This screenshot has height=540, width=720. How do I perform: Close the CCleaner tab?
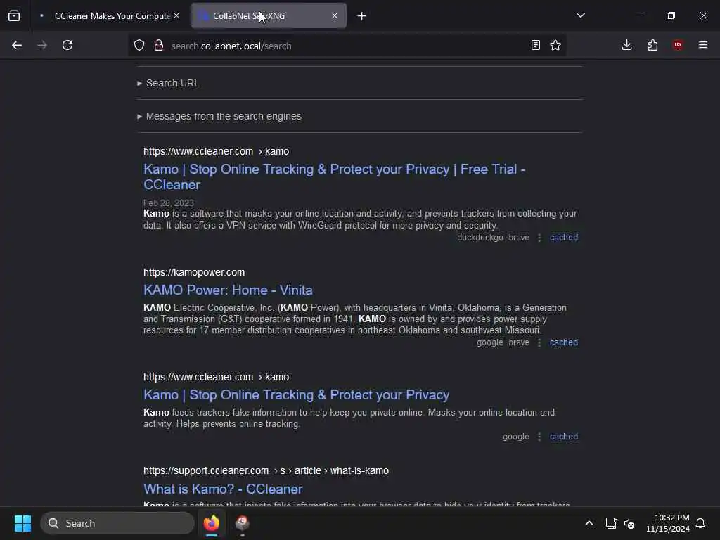[x=176, y=15]
